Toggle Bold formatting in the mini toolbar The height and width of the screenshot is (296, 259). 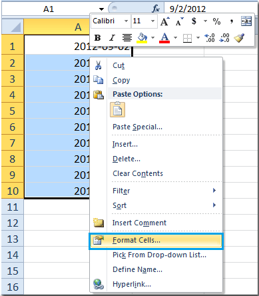(x=97, y=38)
